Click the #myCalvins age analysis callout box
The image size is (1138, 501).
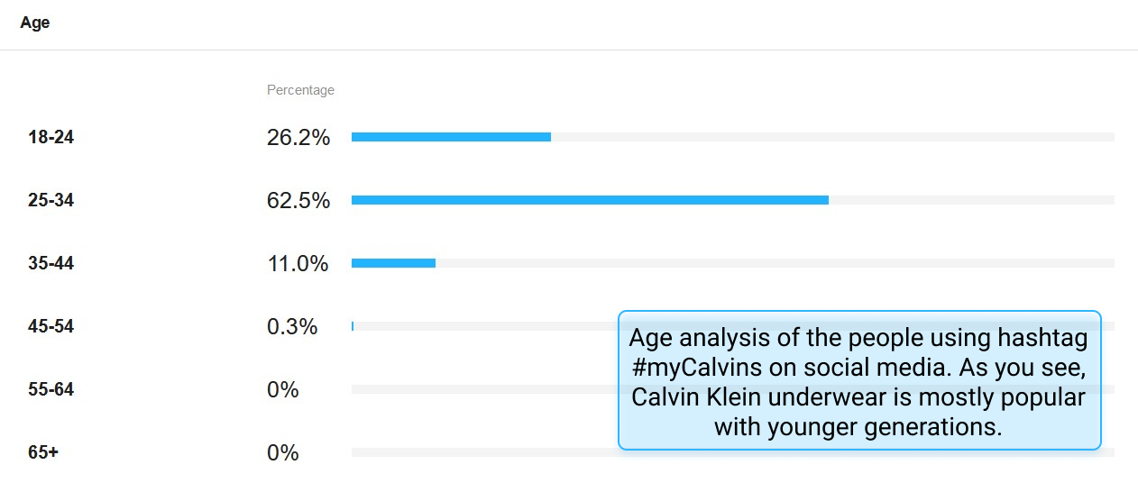click(859, 380)
